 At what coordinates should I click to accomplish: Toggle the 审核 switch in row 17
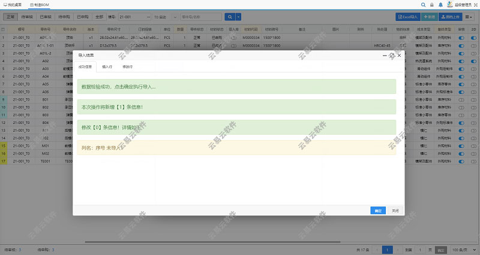coord(461,161)
